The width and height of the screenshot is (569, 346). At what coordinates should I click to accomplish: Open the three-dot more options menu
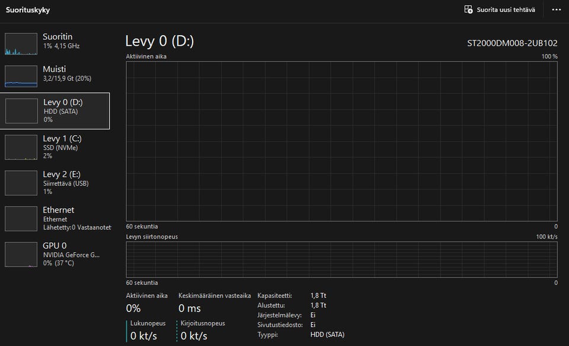pyautogui.click(x=557, y=9)
